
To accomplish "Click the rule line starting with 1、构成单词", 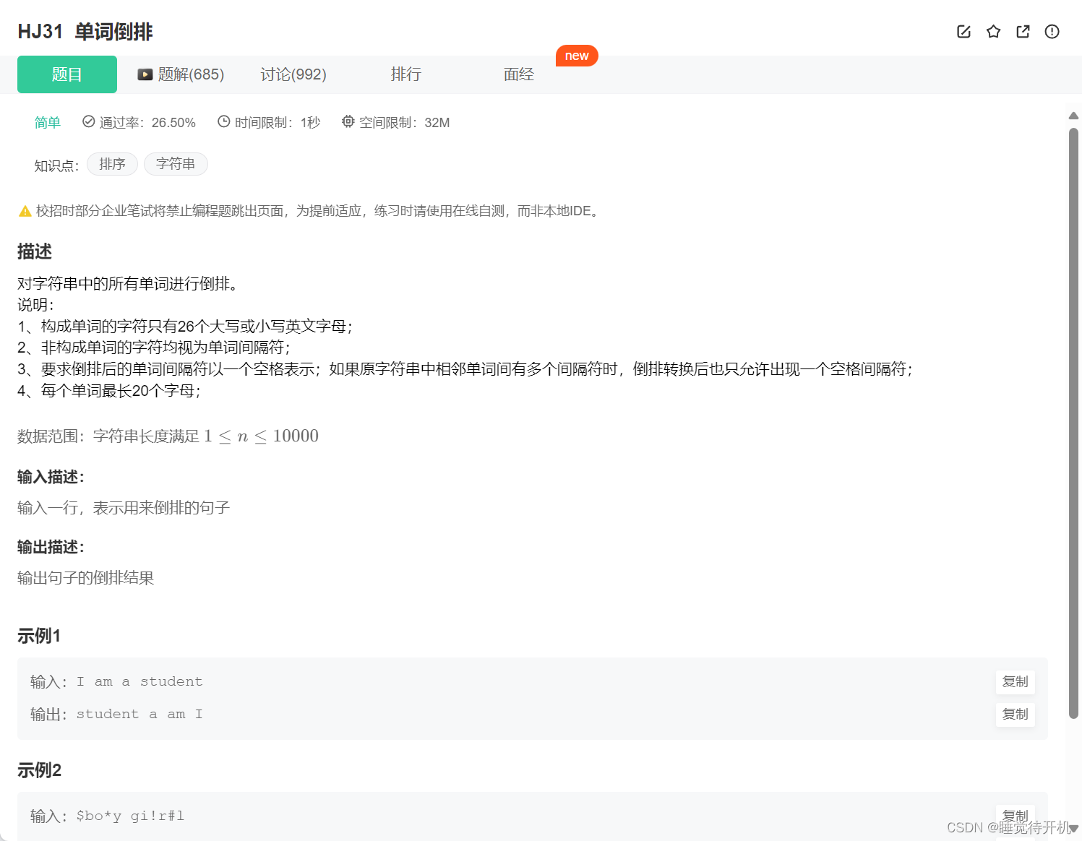I will (x=185, y=326).
